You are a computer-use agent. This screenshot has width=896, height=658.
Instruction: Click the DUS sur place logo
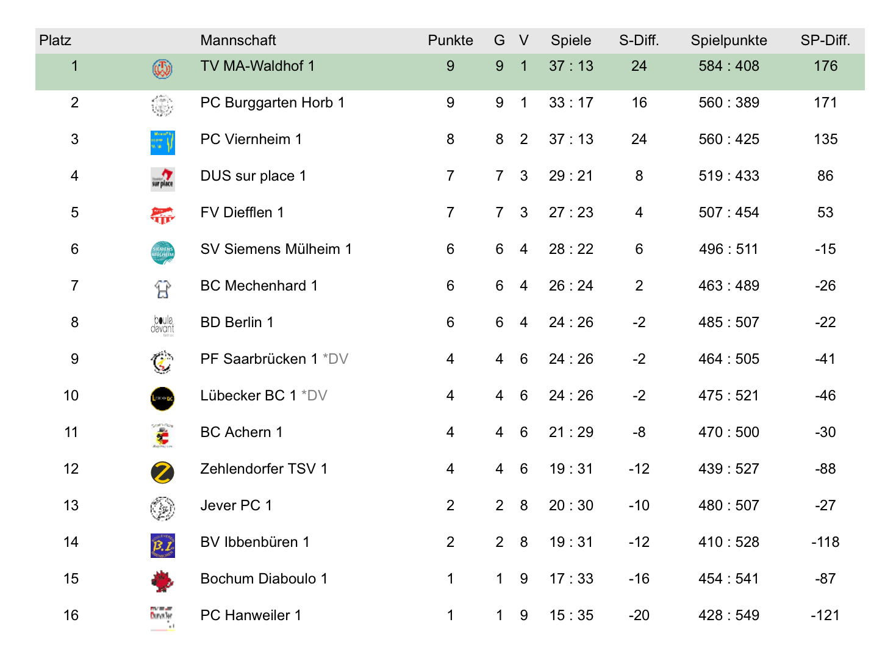(x=162, y=179)
